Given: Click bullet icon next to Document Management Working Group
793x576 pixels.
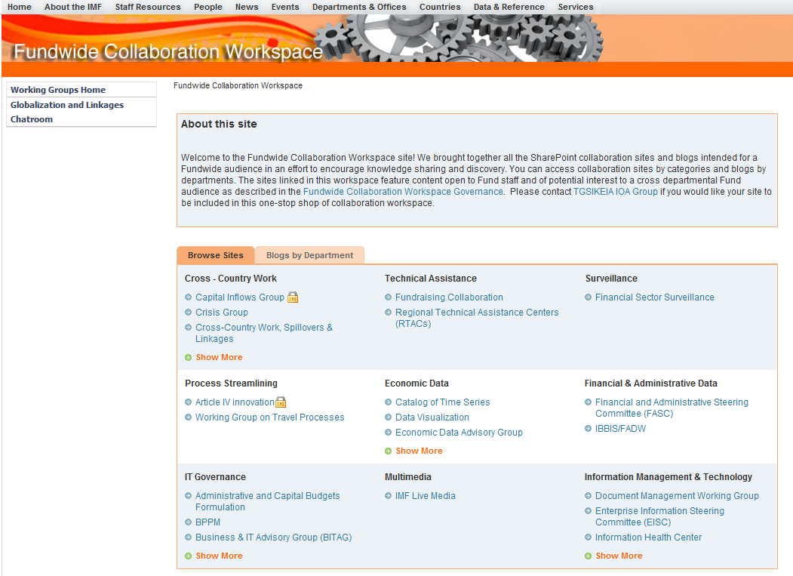Looking at the screenshot, I should coord(588,495).
